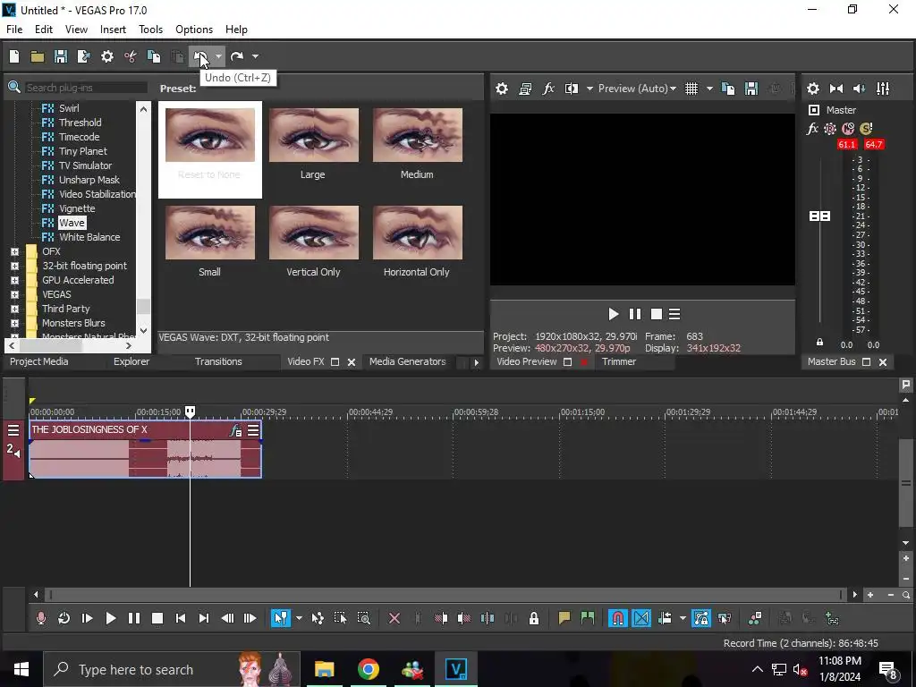Open Split Screen View dropdown arrow

[589, 89]
